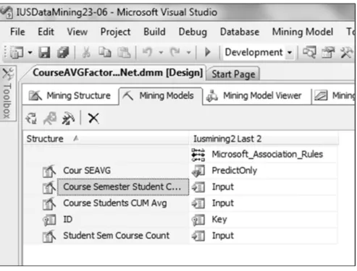Click the Save All toolbar icon
The height and width of the screenshot is (271, 357).
click(63, 52)
